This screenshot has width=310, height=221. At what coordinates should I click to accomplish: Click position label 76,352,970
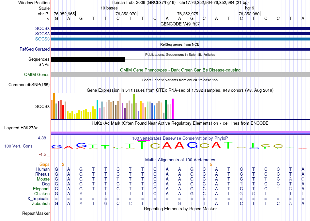pyautogui.click(x=126, y=14)
